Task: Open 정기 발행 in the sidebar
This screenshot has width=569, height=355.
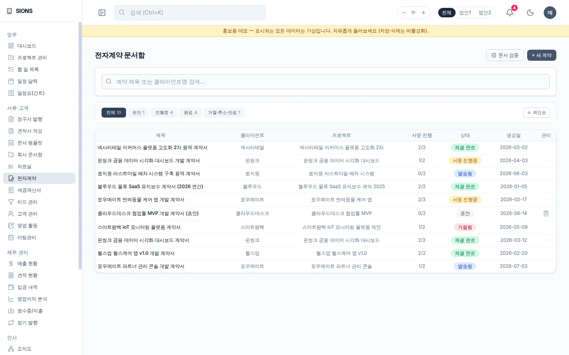Action: point(39,323)
